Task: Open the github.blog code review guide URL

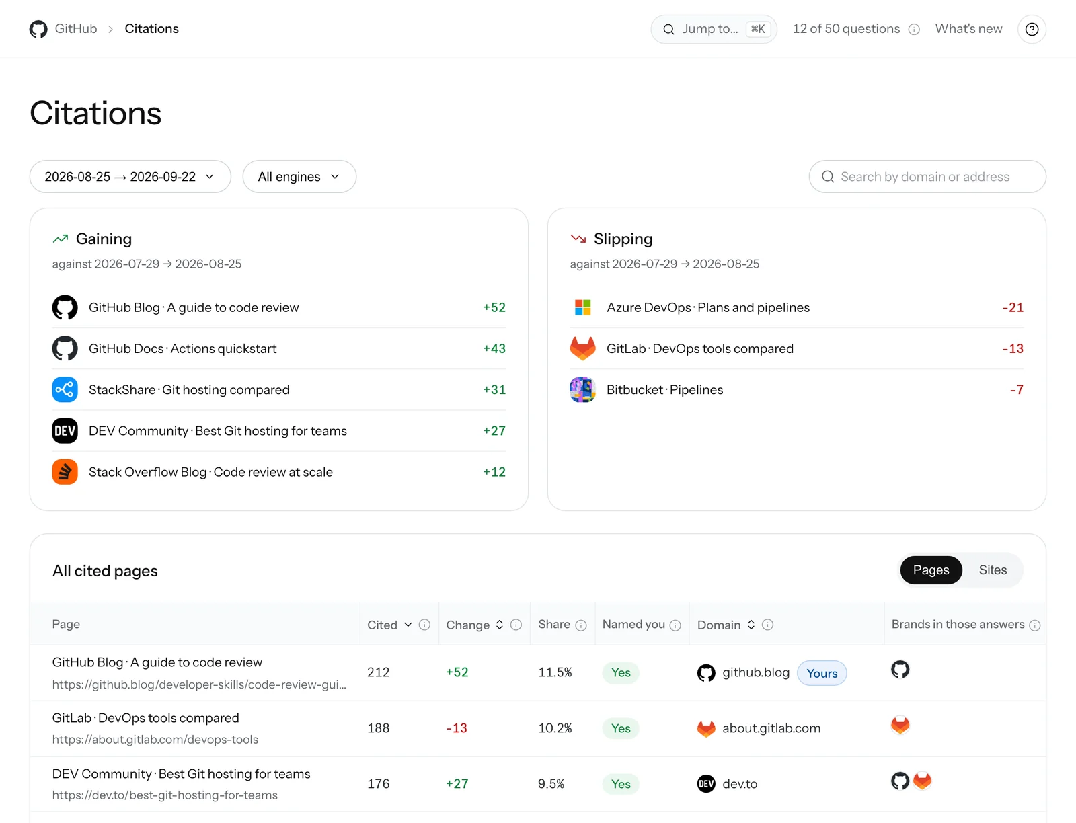Action: tap(199, 684)
